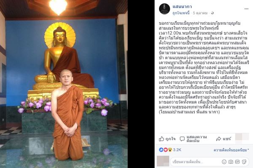
Task: Insert a GIF into the comment
Action: 237,162
